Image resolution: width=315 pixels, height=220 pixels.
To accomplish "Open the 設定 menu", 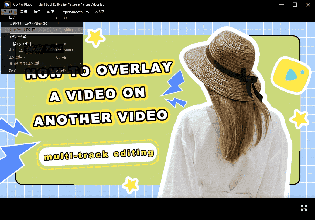I will coord(50,12).
